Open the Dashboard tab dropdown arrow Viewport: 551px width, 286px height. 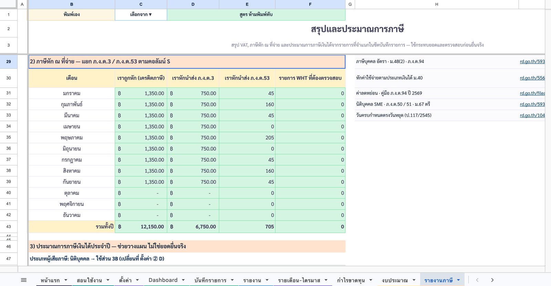pos(183,280)
